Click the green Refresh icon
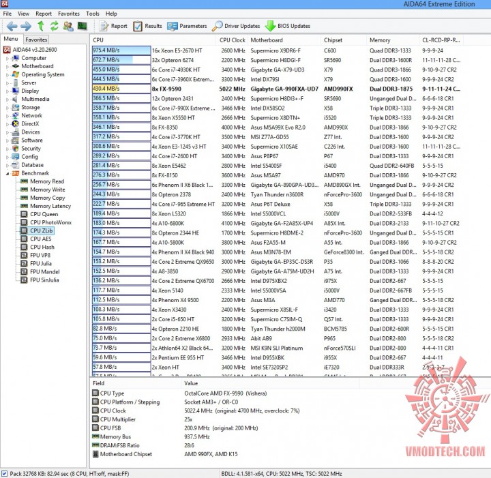Screen dimensions: 491x478 pos(54,26)
